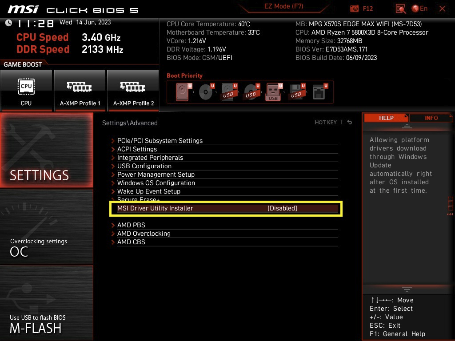Click the Boot Priority label
Viewport: 455px width, 341px height.
point(184,75)
